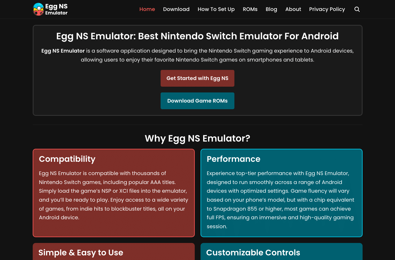This screenshot has width=395, height=260.
Task: Click the Download Game ROMs button
Action: (x=197, y=101)
